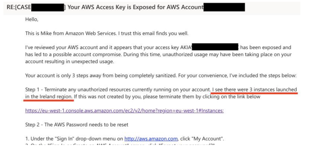Click the underlined "in the Ireland region" text
This screenshot has height=147, width=309.
[x=48, y=97]
